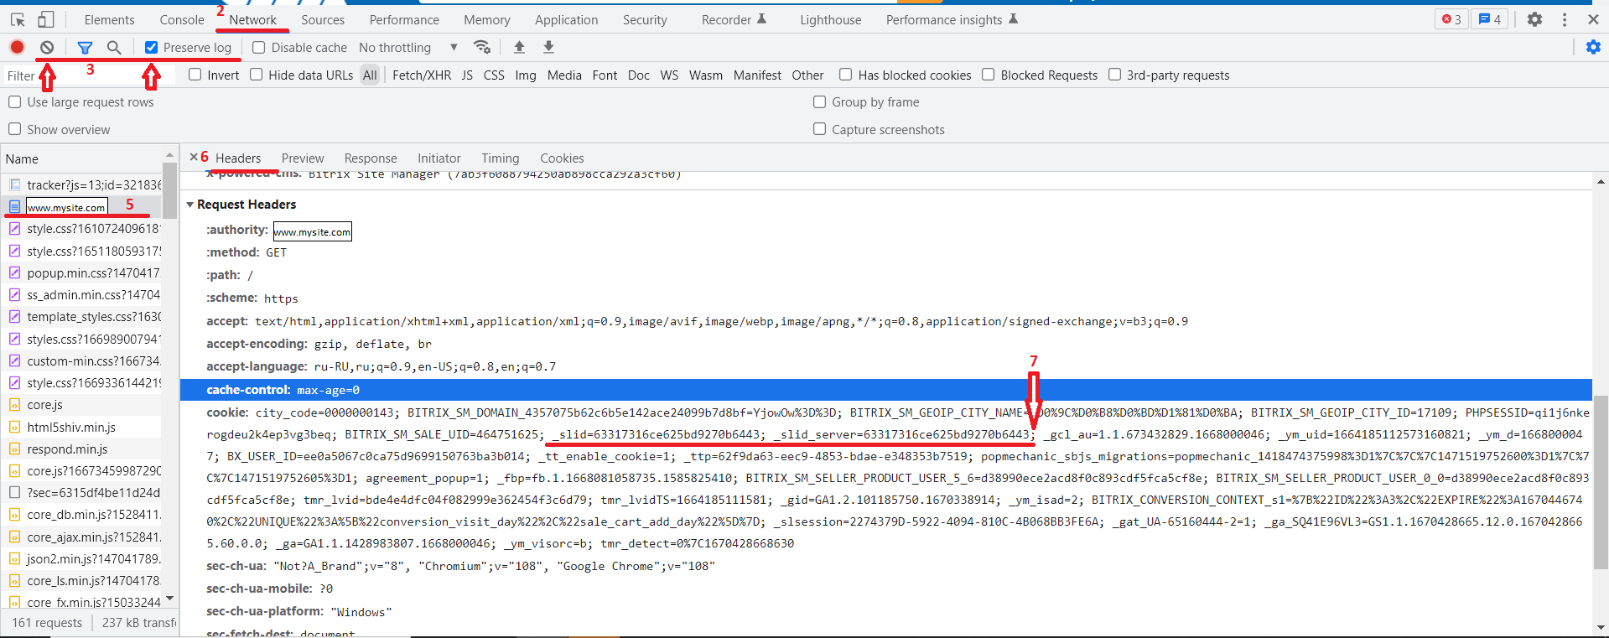Image resolution: width=1609 pixels, height=638 pixels.
Task: Switch to the Console tab
Action: [x=182, y=20]
